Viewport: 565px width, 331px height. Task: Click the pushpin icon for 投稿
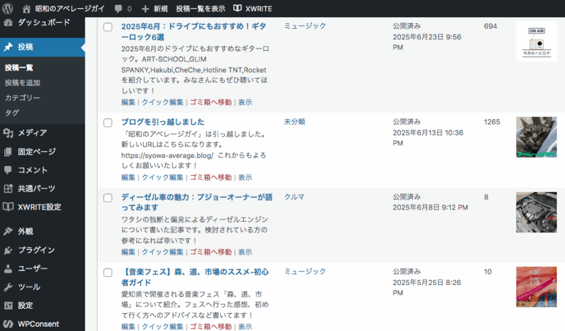(8, 47)
